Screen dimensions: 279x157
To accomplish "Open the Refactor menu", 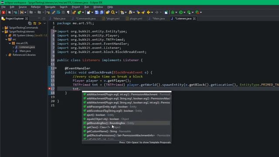I will (x=36, y=7).
